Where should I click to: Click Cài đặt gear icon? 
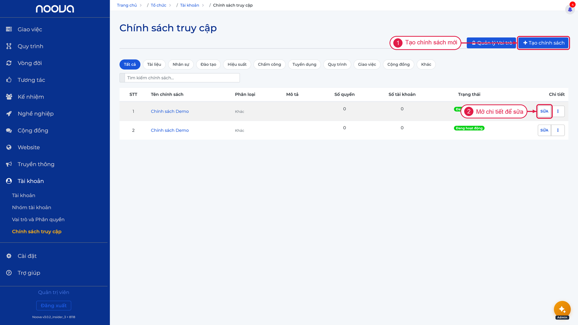click(x=9, y=256)
